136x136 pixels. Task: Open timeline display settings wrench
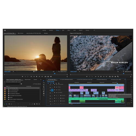[x=59, y=83]
